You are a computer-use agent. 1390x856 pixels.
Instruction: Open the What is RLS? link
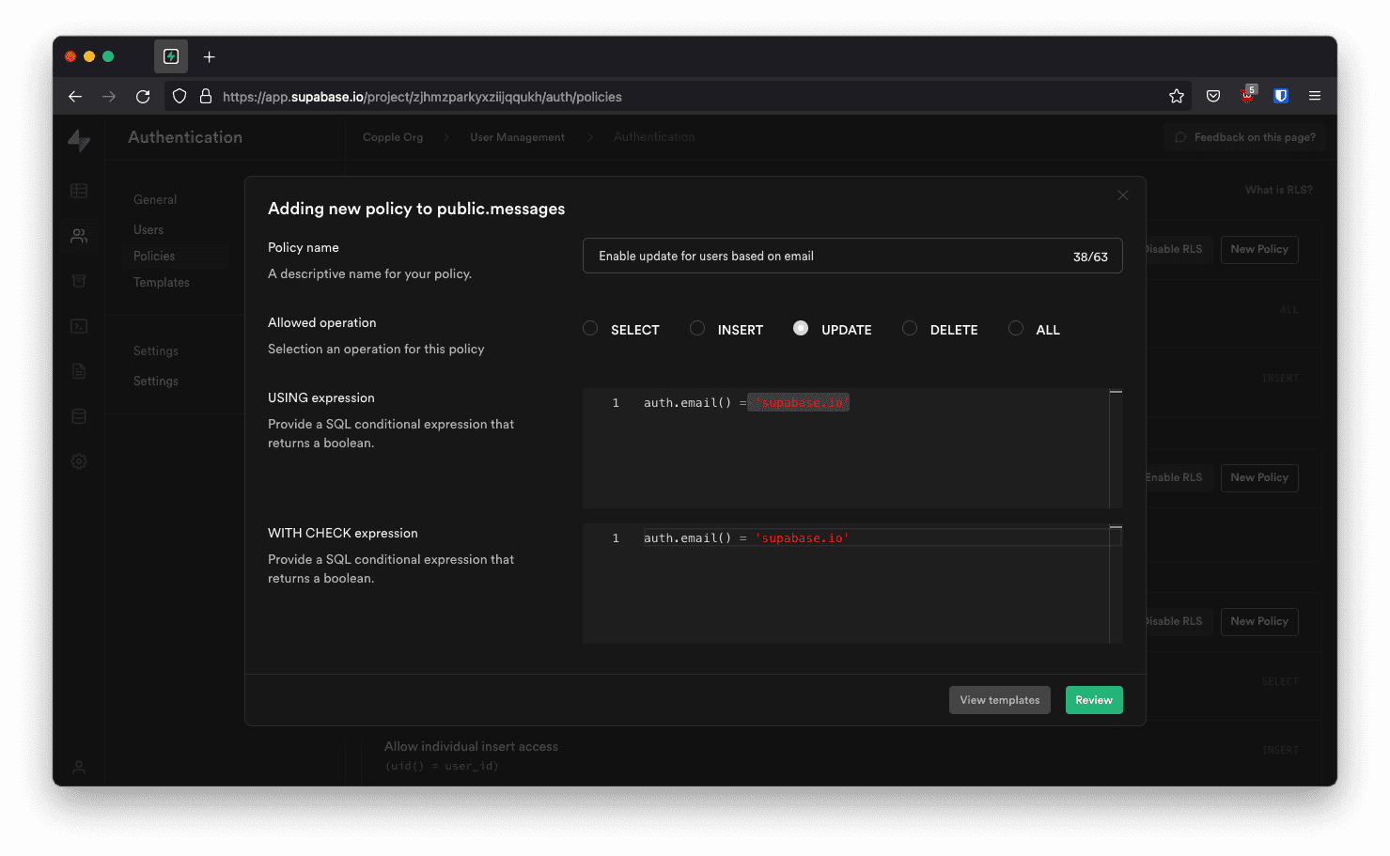[x=1279, y=190]
